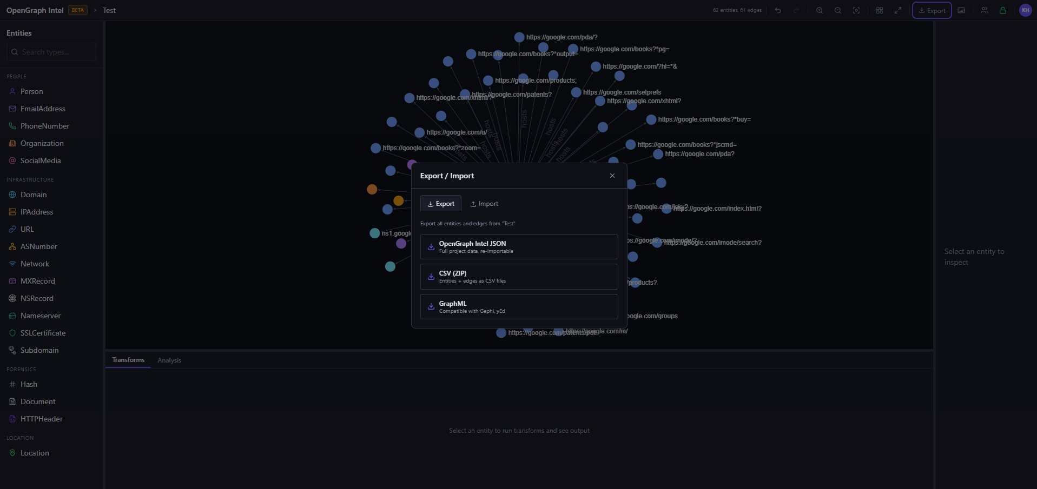Undo the last graph action
Screen dimensions: 1037x489
click(778, 10)
